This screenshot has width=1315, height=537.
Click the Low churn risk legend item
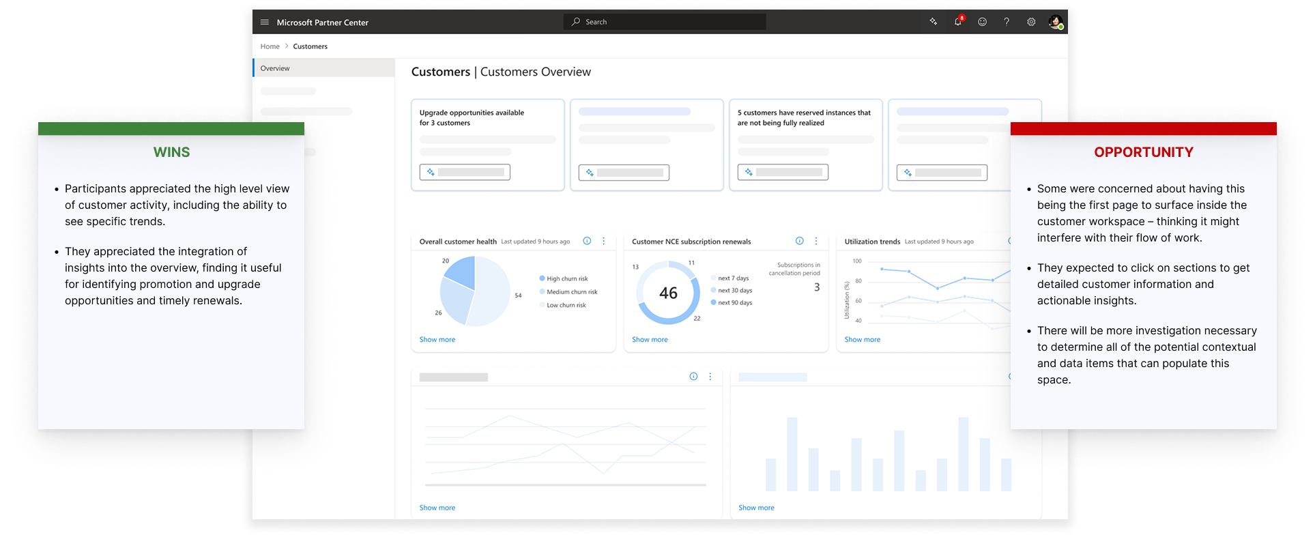[x=563, y=305]
